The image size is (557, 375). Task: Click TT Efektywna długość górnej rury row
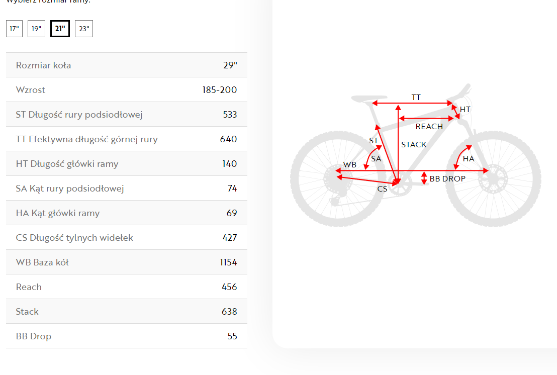126,139
